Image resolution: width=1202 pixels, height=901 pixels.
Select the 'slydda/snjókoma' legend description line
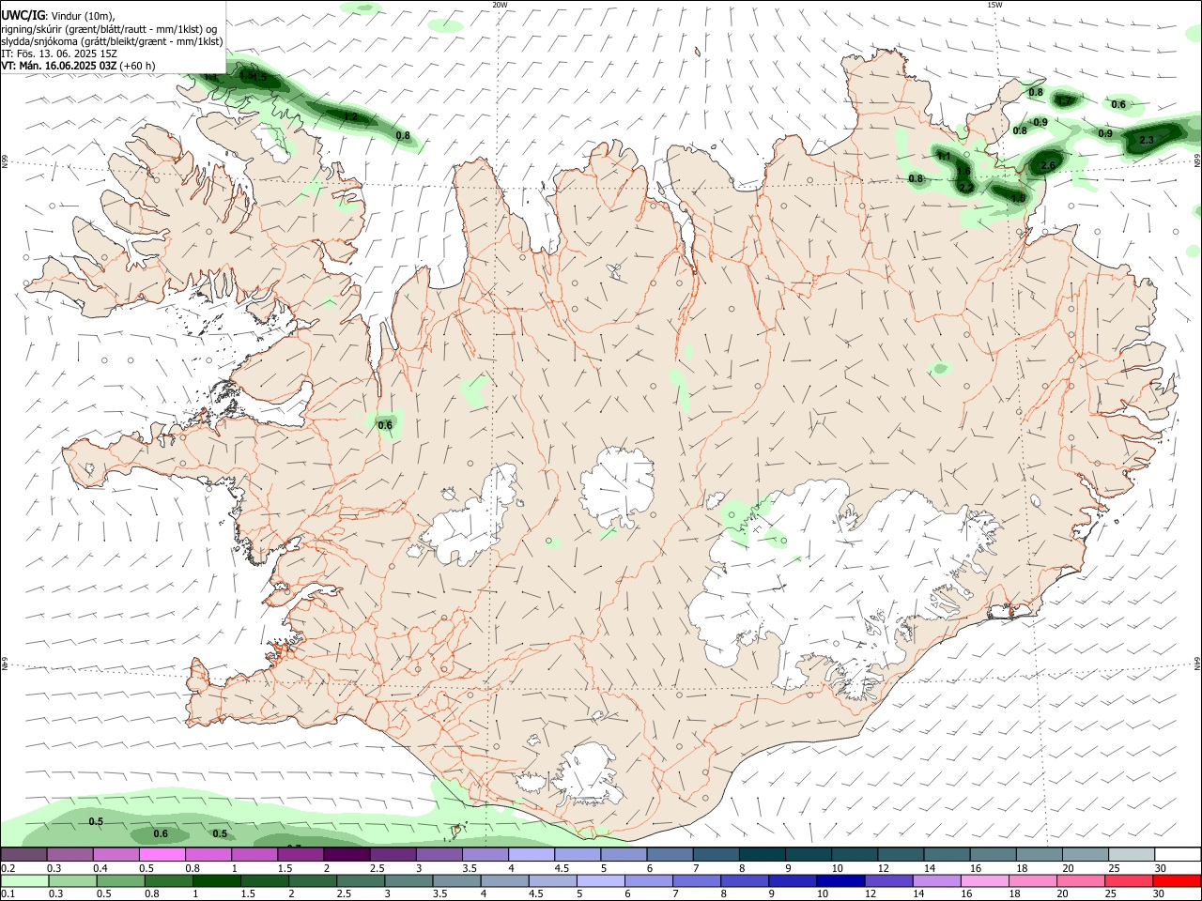112,41
